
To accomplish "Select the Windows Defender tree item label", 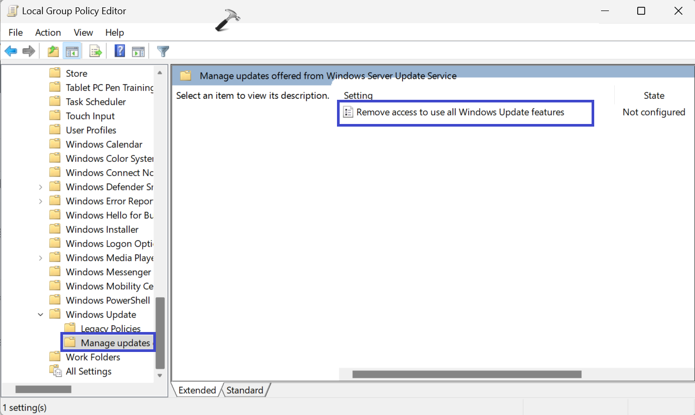I will pos(110,186).
